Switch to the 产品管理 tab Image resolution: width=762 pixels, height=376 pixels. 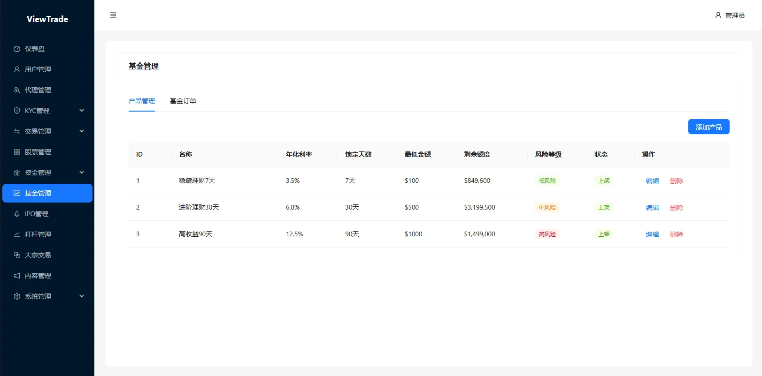(142, 101)
